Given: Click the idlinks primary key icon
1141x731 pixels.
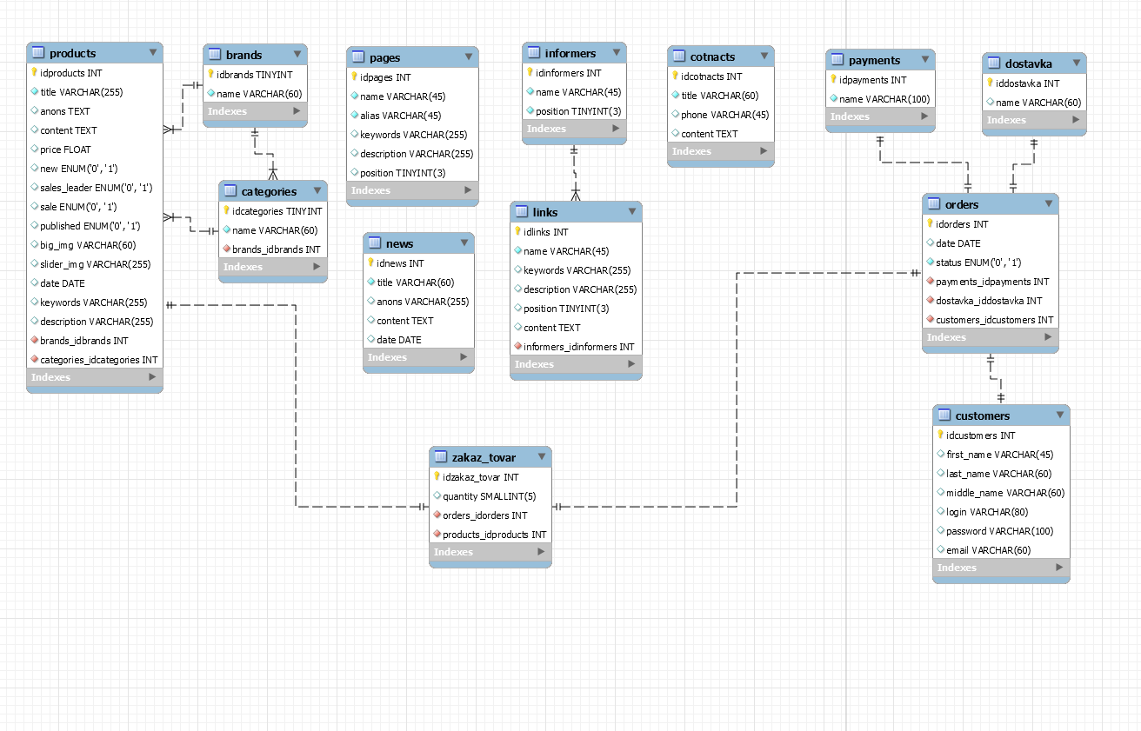Looking at the screenshot, I should 518,232.
